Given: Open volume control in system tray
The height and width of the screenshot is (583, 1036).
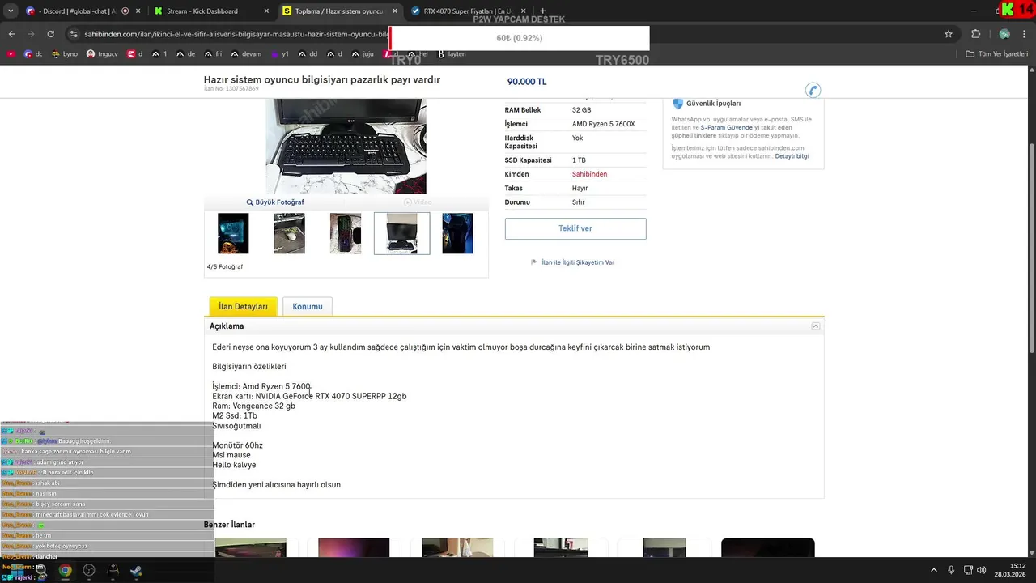Looking at the screenshot, I should pyautogui.click(x=981, y=570).
